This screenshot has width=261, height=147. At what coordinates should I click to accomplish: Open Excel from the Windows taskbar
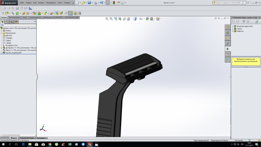tap(70, 144)
